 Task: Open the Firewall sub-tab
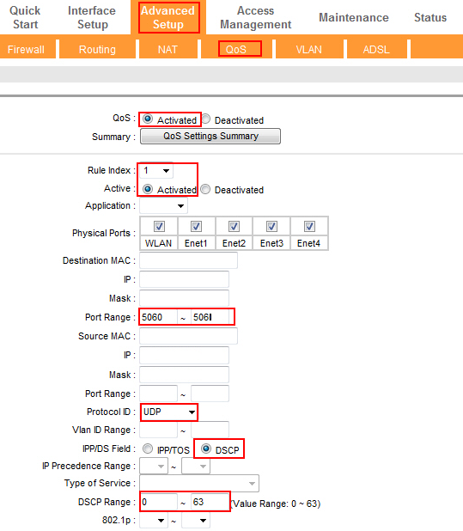(x=26, y=50)
